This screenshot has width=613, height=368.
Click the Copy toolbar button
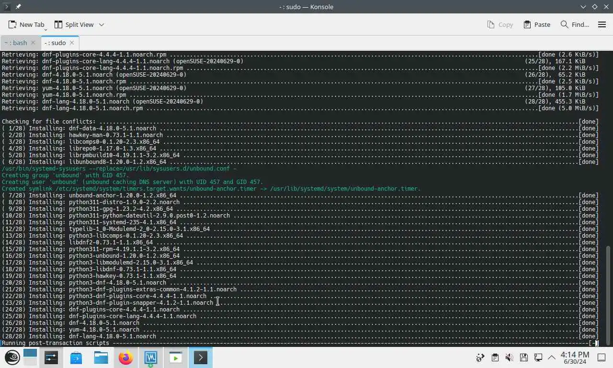[x=500, y=24]
